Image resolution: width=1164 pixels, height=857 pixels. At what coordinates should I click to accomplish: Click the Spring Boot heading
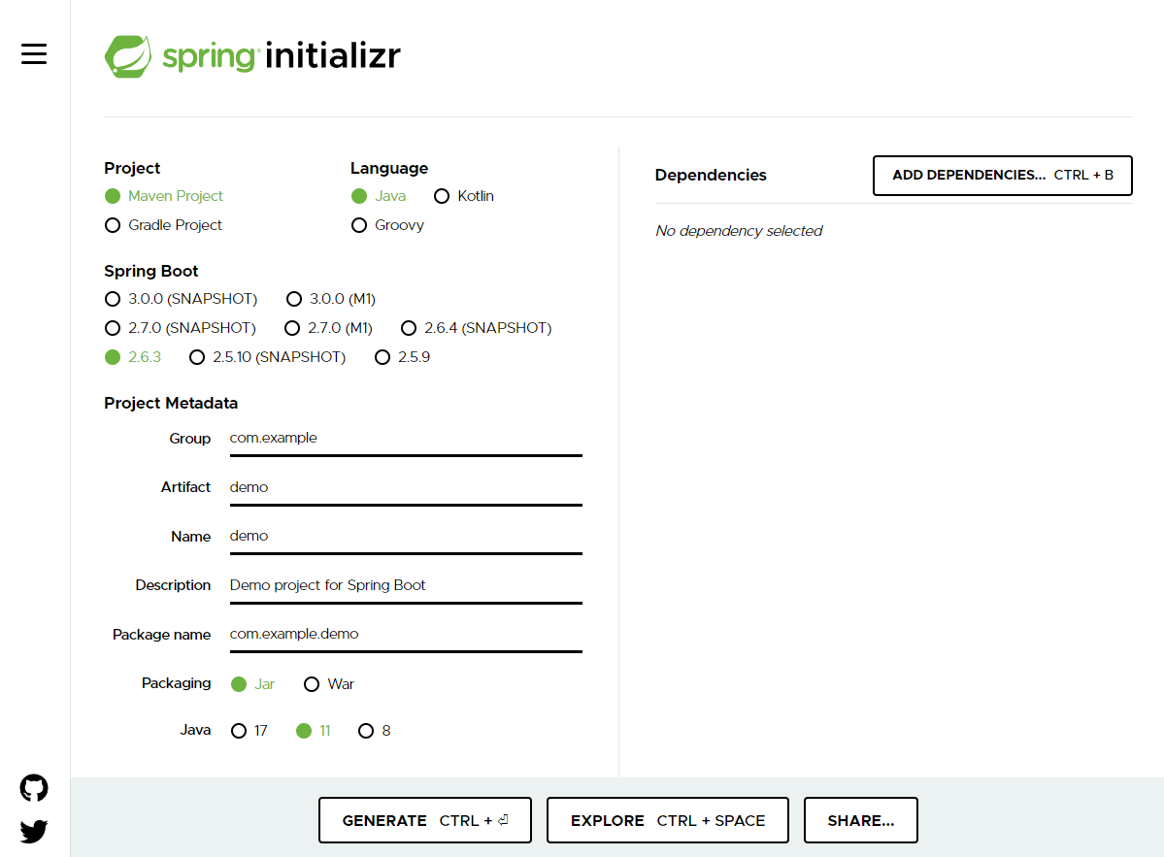(151, 271)
